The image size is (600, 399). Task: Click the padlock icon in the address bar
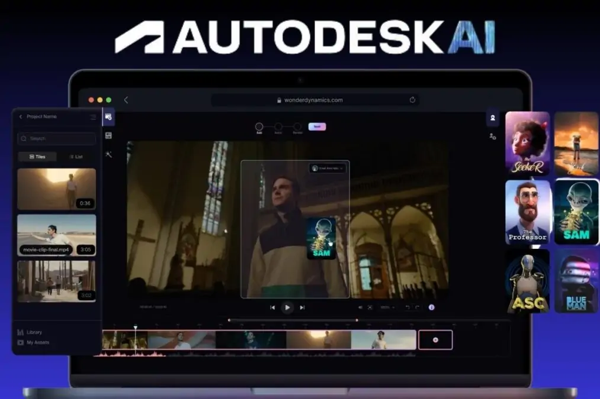tap(279, 100)
